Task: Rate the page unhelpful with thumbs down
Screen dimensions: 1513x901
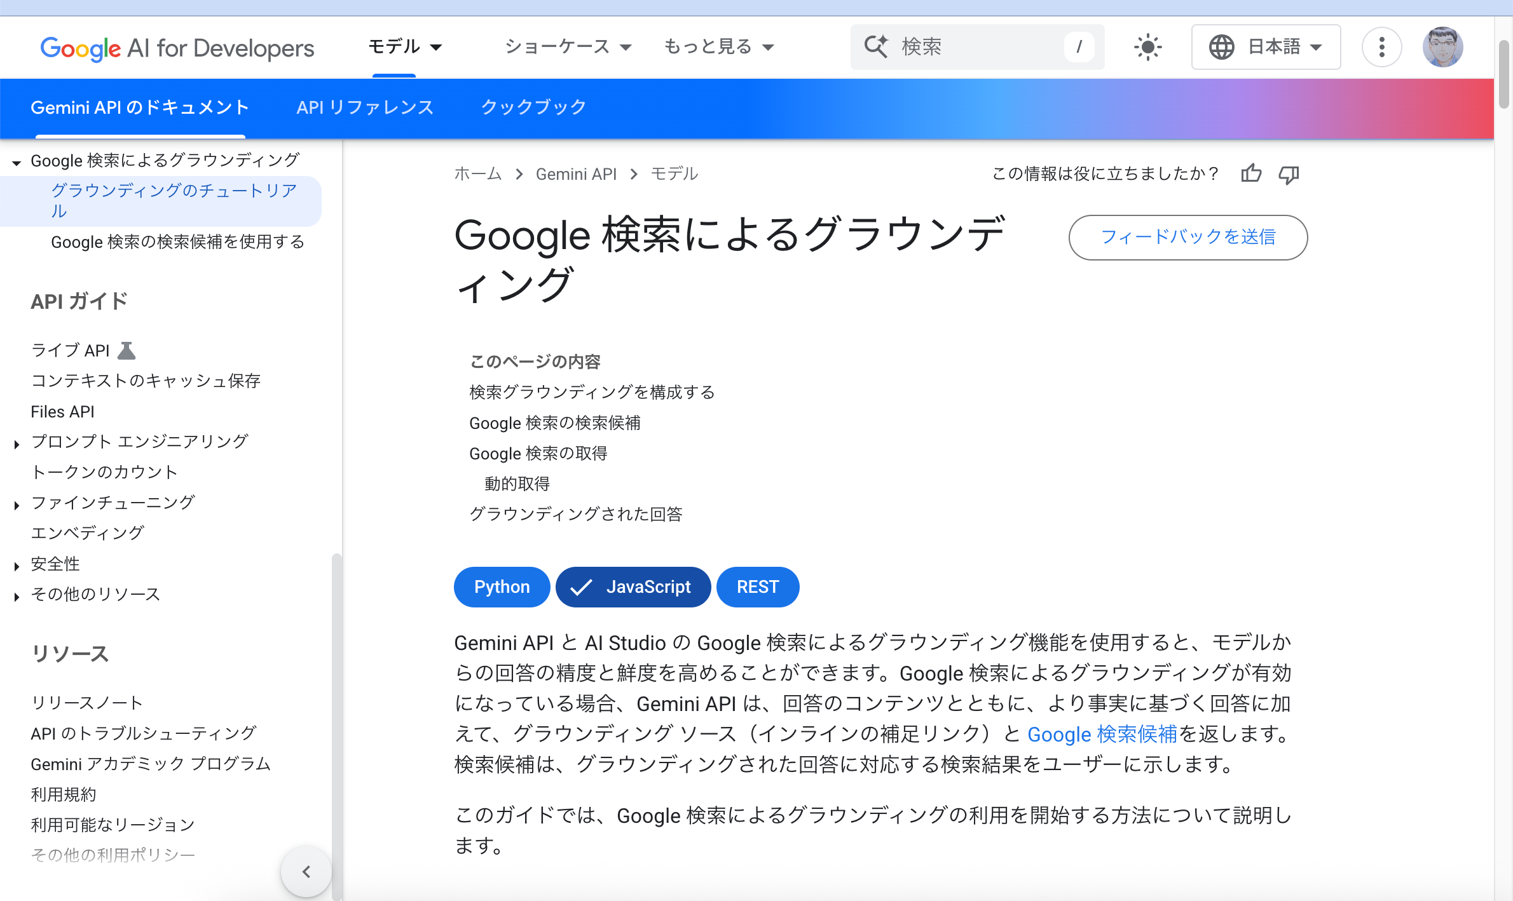Action: (x=1289, y=175)
